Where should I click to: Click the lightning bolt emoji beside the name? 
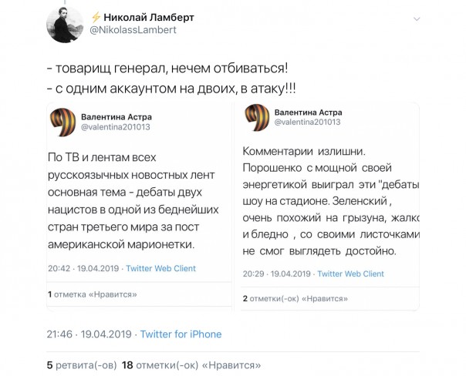tap(96, 17)
